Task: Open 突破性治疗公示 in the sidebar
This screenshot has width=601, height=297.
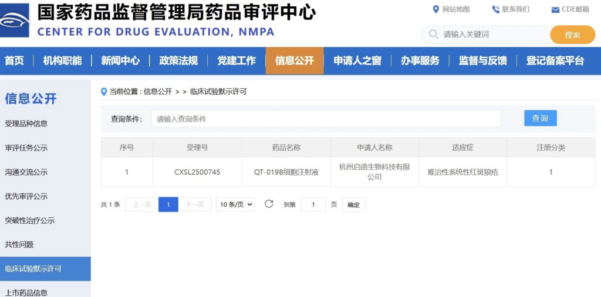Action: pyautogui.click(x=30, y=221)
